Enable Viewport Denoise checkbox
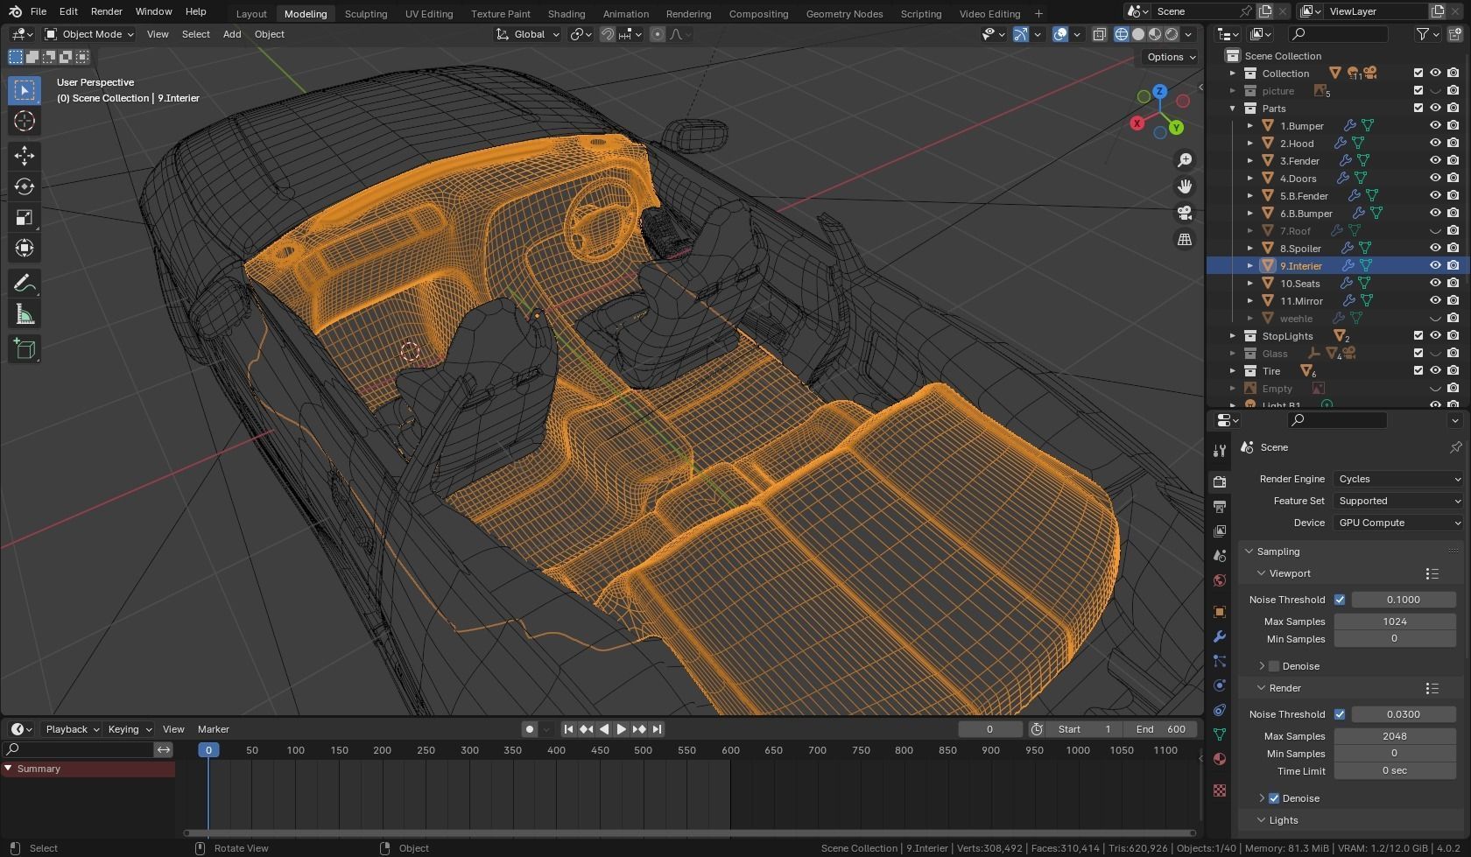Image resolution: width=1471 pixels, height=857 pixels. (1274, 666)
